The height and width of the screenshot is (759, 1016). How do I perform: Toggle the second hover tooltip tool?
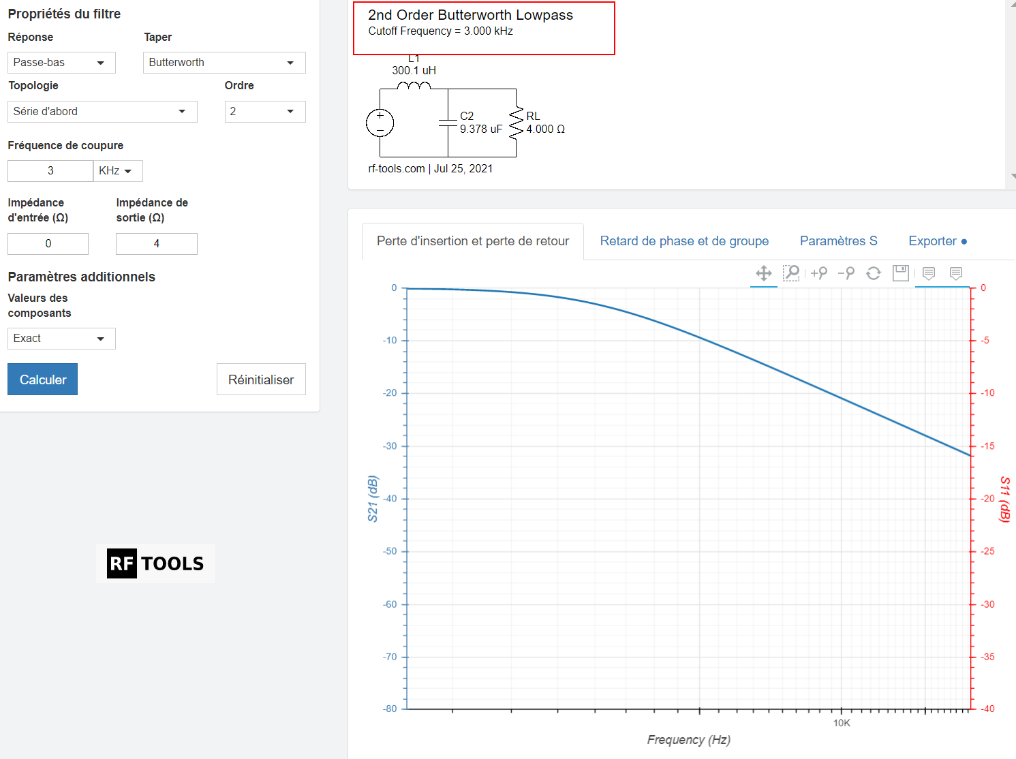[956, 273]
